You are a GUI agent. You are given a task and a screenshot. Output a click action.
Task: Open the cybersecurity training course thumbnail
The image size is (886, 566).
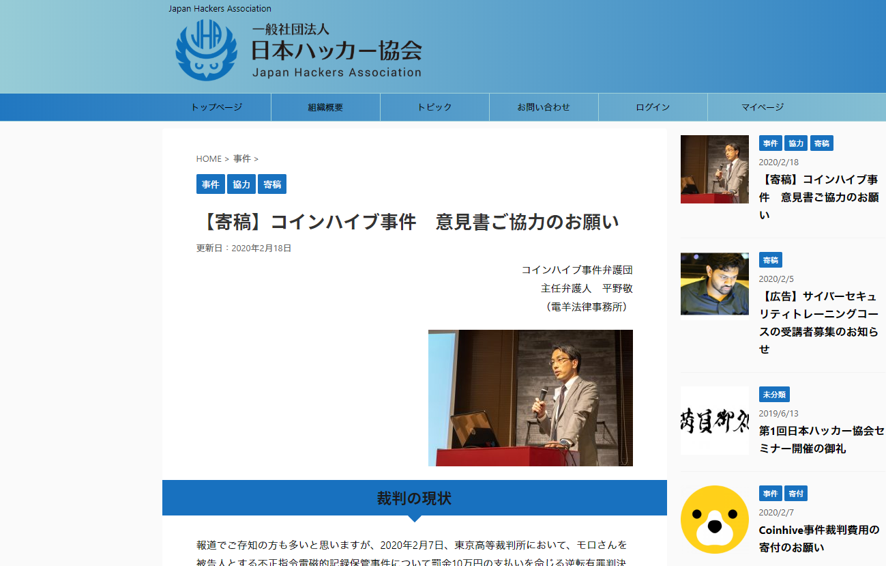(714, 284)
